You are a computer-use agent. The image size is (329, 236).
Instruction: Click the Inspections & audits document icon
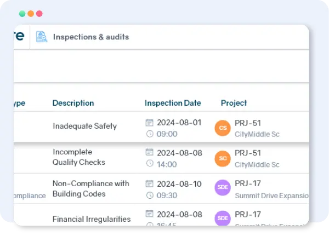coord(42,37)
